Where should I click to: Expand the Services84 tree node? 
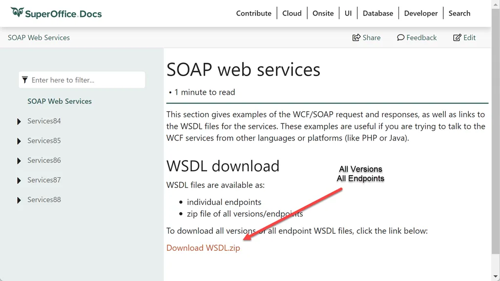pyautogui.click(x=19, y=121)
